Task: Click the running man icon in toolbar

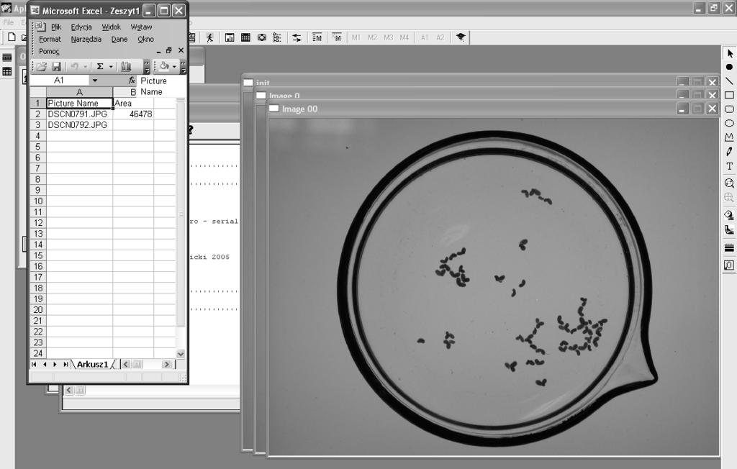Action: click(x=209, y=37)
